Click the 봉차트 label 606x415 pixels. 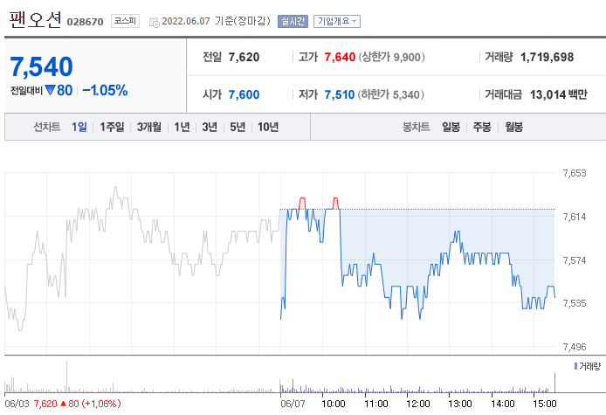point(417,127)
